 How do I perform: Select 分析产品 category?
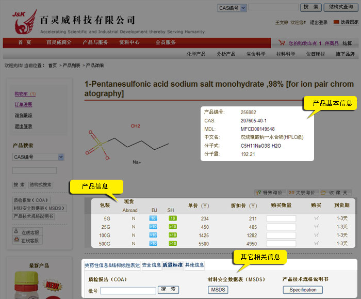coord(226,54)
